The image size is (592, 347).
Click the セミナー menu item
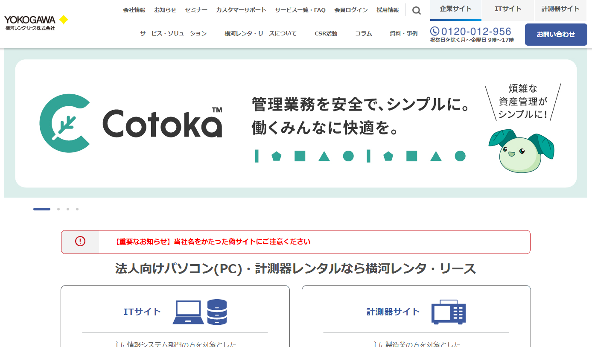(x=196, y=9)
